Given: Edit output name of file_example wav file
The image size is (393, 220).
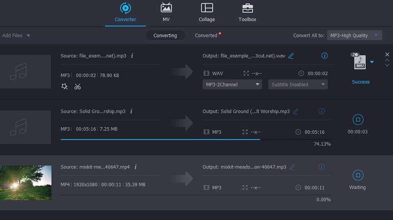Looking at the screenshot, I should coord(291,56).
